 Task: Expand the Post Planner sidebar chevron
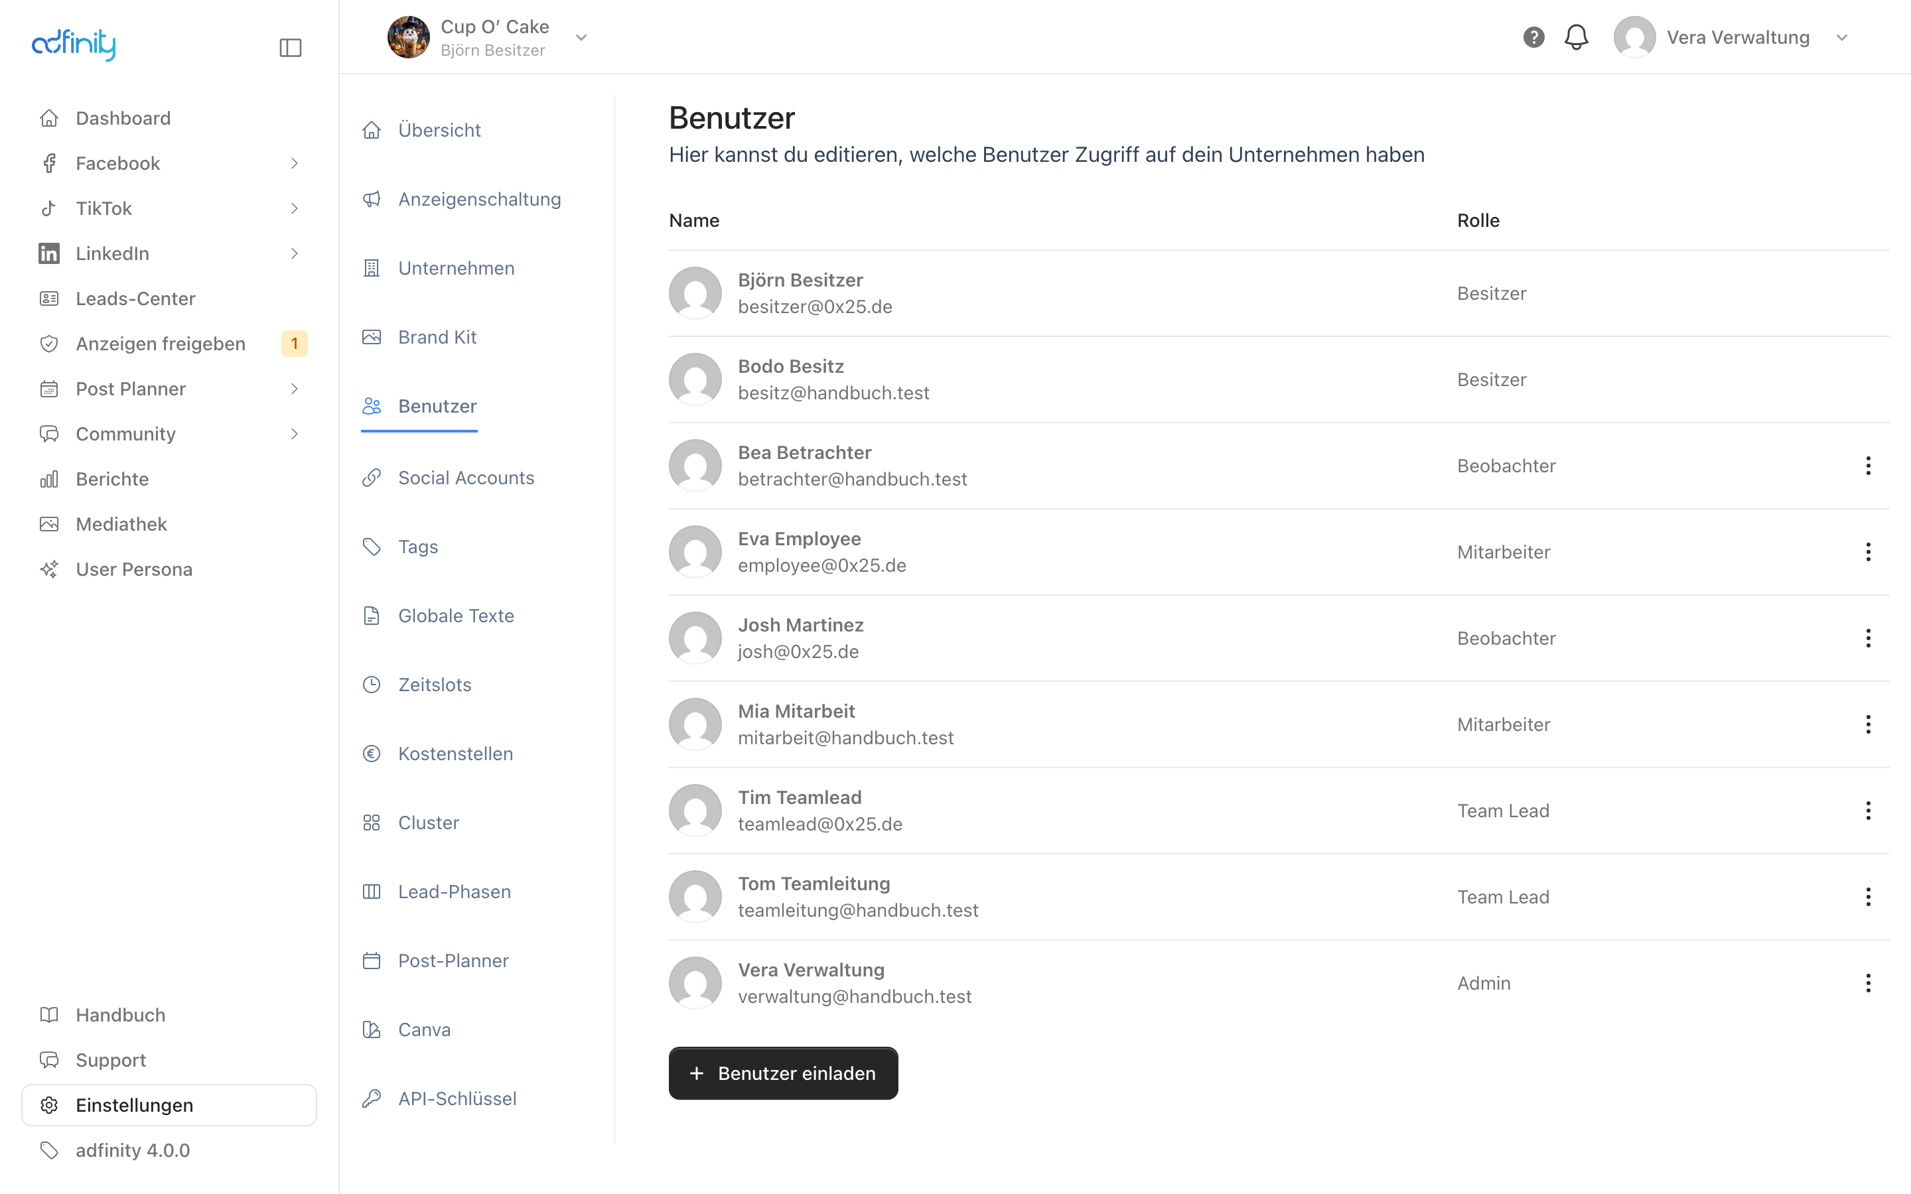(295, 389)
